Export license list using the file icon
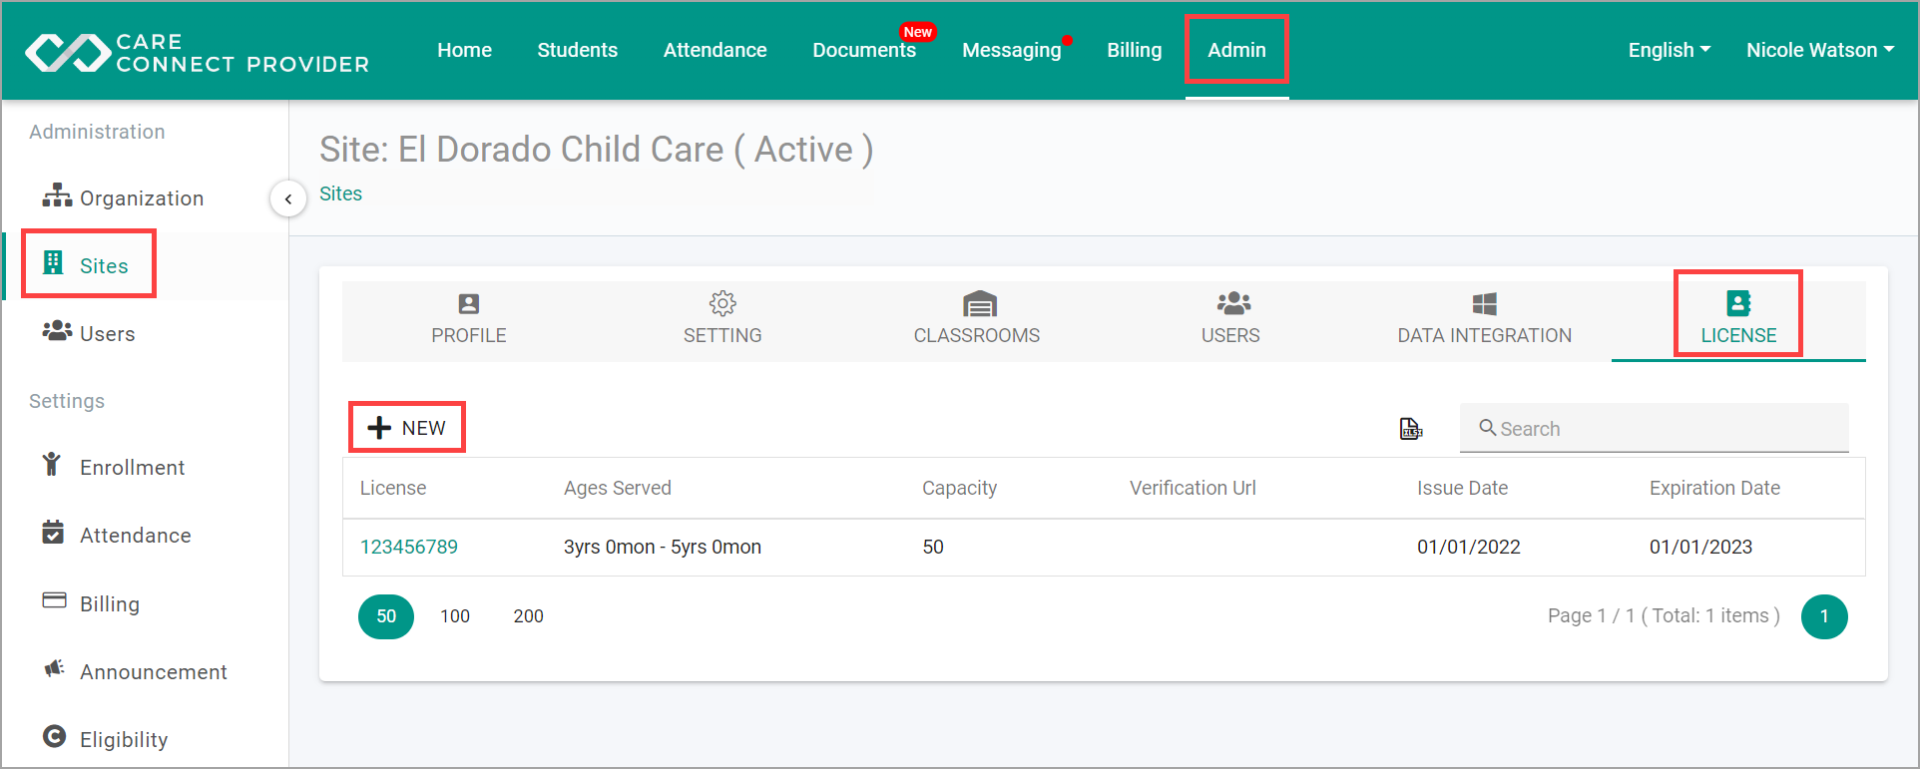The image size is (1920, 769). click(1410, 429)
